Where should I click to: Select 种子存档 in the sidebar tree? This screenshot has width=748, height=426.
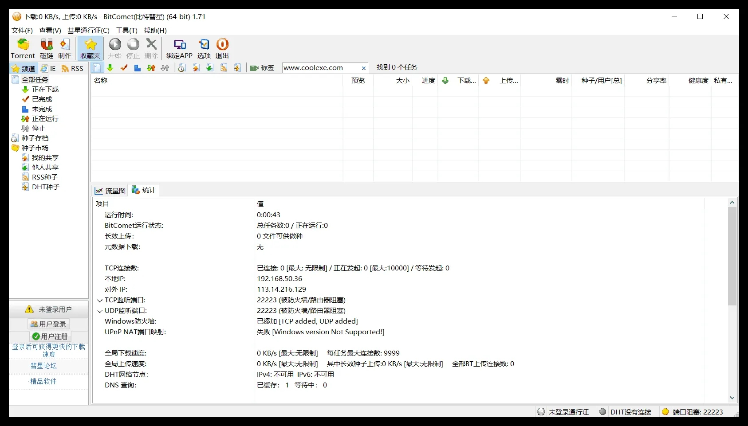pyautogui.click(x=35, y=138)
